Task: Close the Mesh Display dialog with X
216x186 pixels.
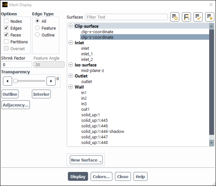Action: click(x=210, y=5)
